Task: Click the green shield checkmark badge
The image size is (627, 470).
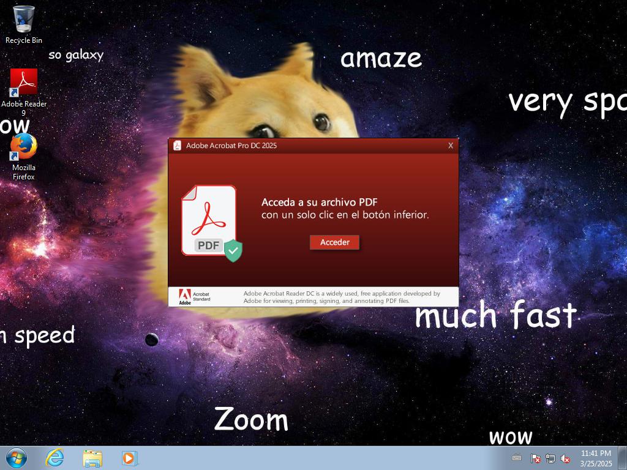Action: tap(233, 250)
